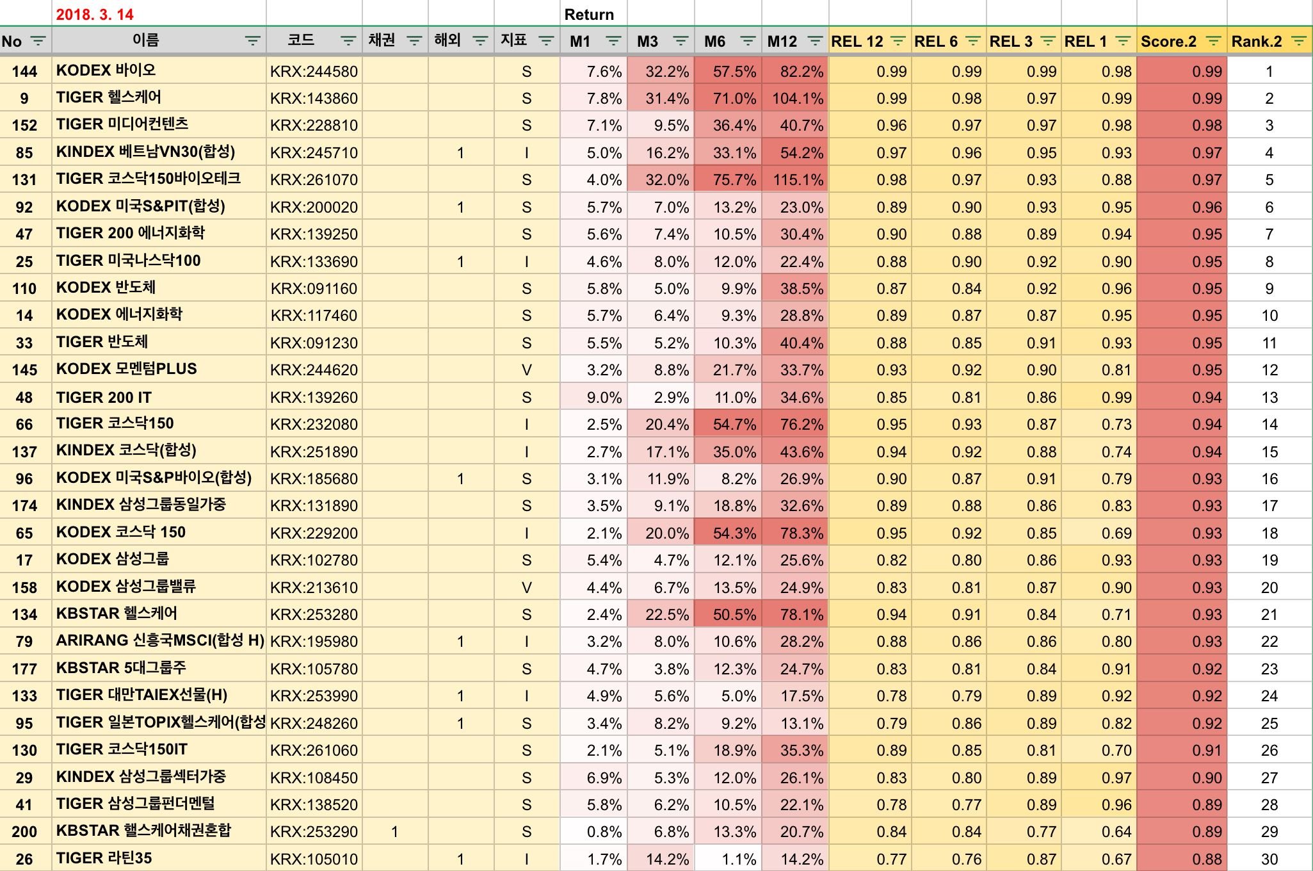Select the code cell KRX:248260
Viewport: 1313px width, 871px height.
tap(314, 723)
